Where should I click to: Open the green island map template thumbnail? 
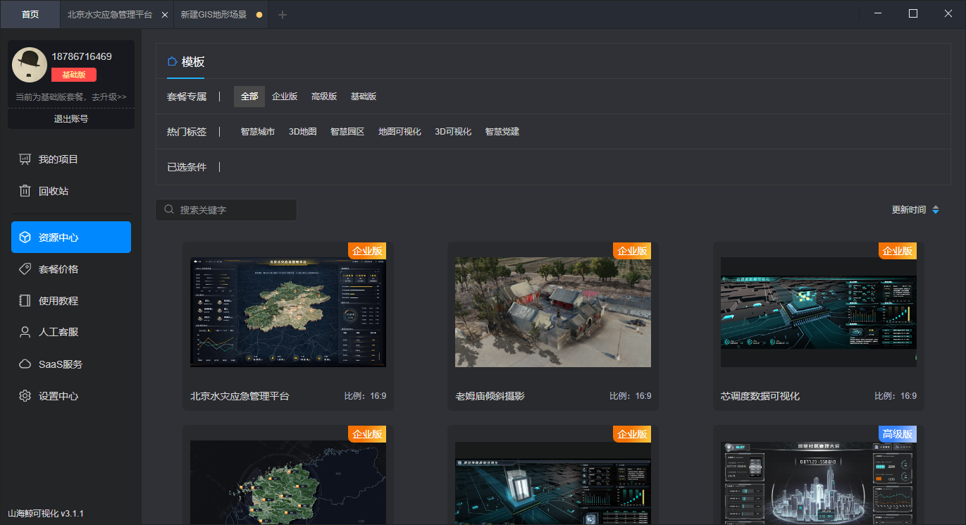pos(288,483)
